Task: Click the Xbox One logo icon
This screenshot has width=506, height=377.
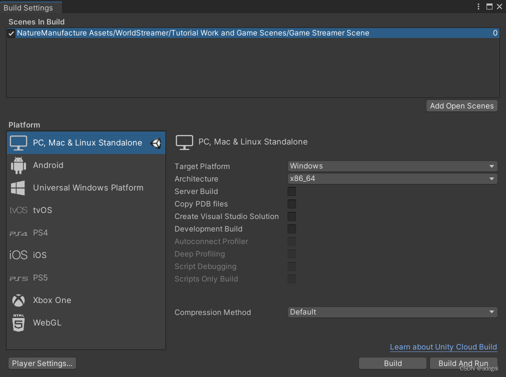Action: coord(18,300)
